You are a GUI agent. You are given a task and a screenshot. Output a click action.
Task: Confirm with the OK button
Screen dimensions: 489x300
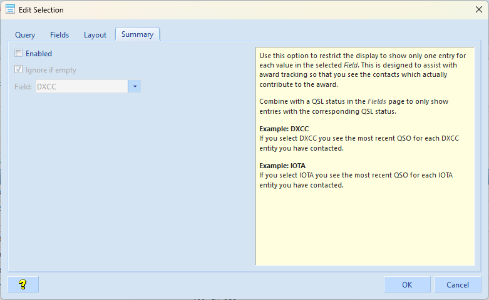407,284
